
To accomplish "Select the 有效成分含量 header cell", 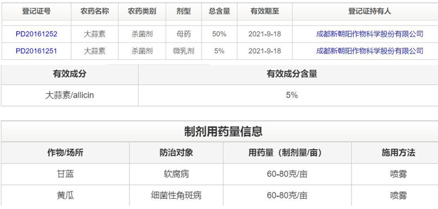I will point(292,74).
